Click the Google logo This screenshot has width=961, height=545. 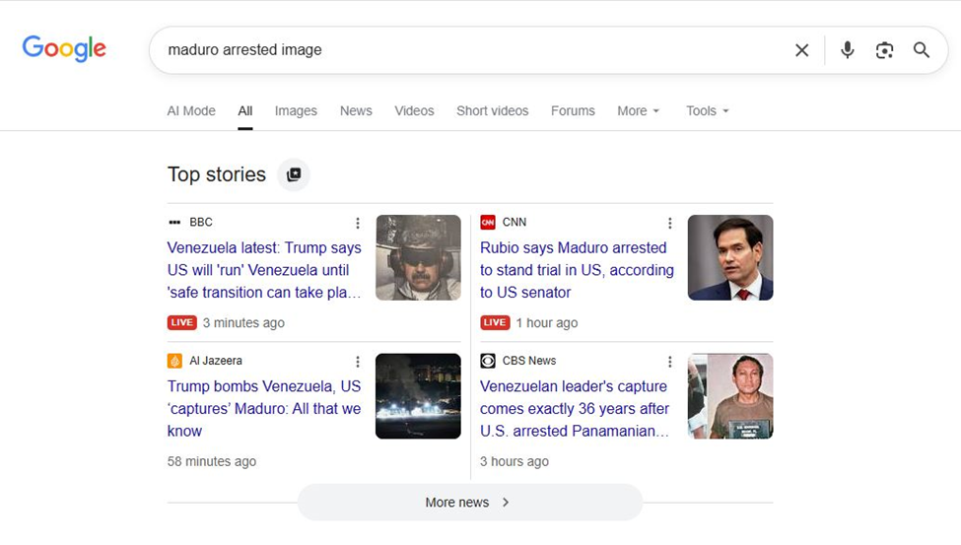(x=64, y=48)
